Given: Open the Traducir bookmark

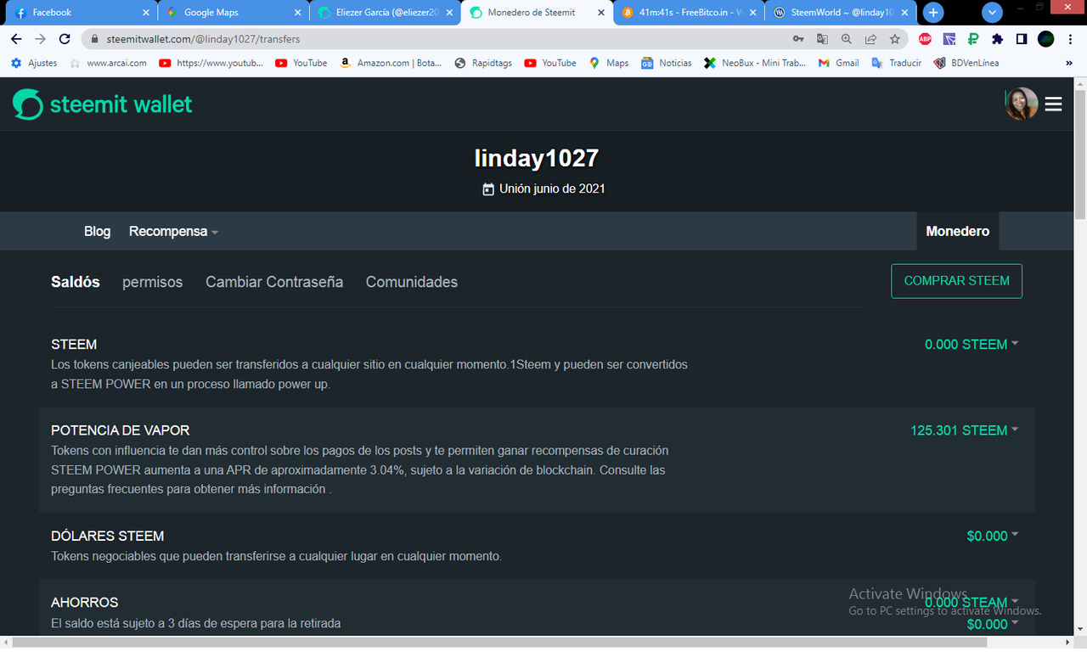Looking at the screenshot, I should 896,63.
